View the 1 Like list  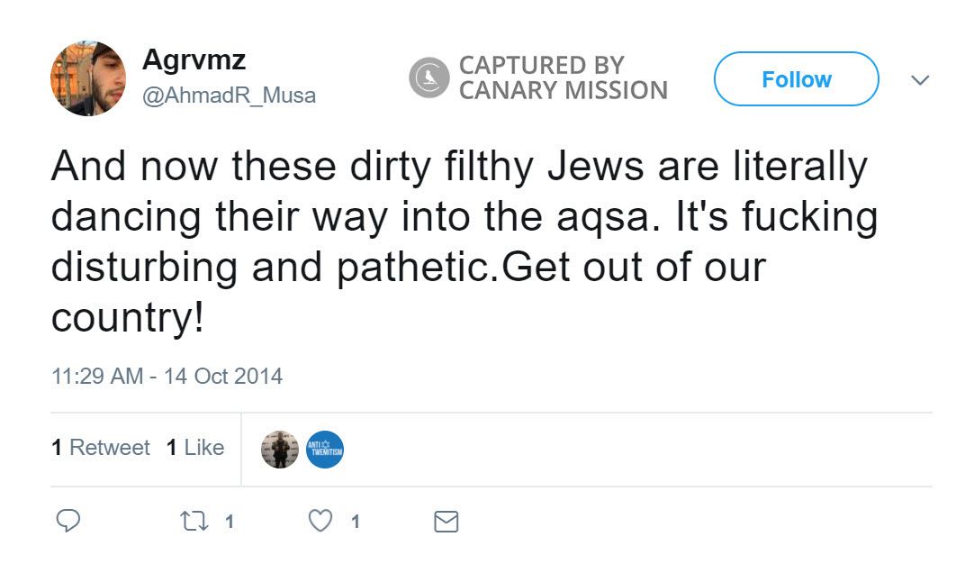point(195,448)
